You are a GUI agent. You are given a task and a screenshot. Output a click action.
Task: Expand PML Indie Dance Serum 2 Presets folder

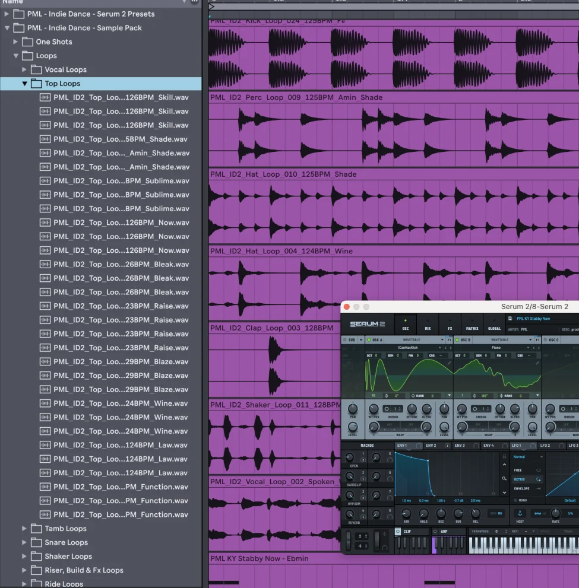coord(7,14)
